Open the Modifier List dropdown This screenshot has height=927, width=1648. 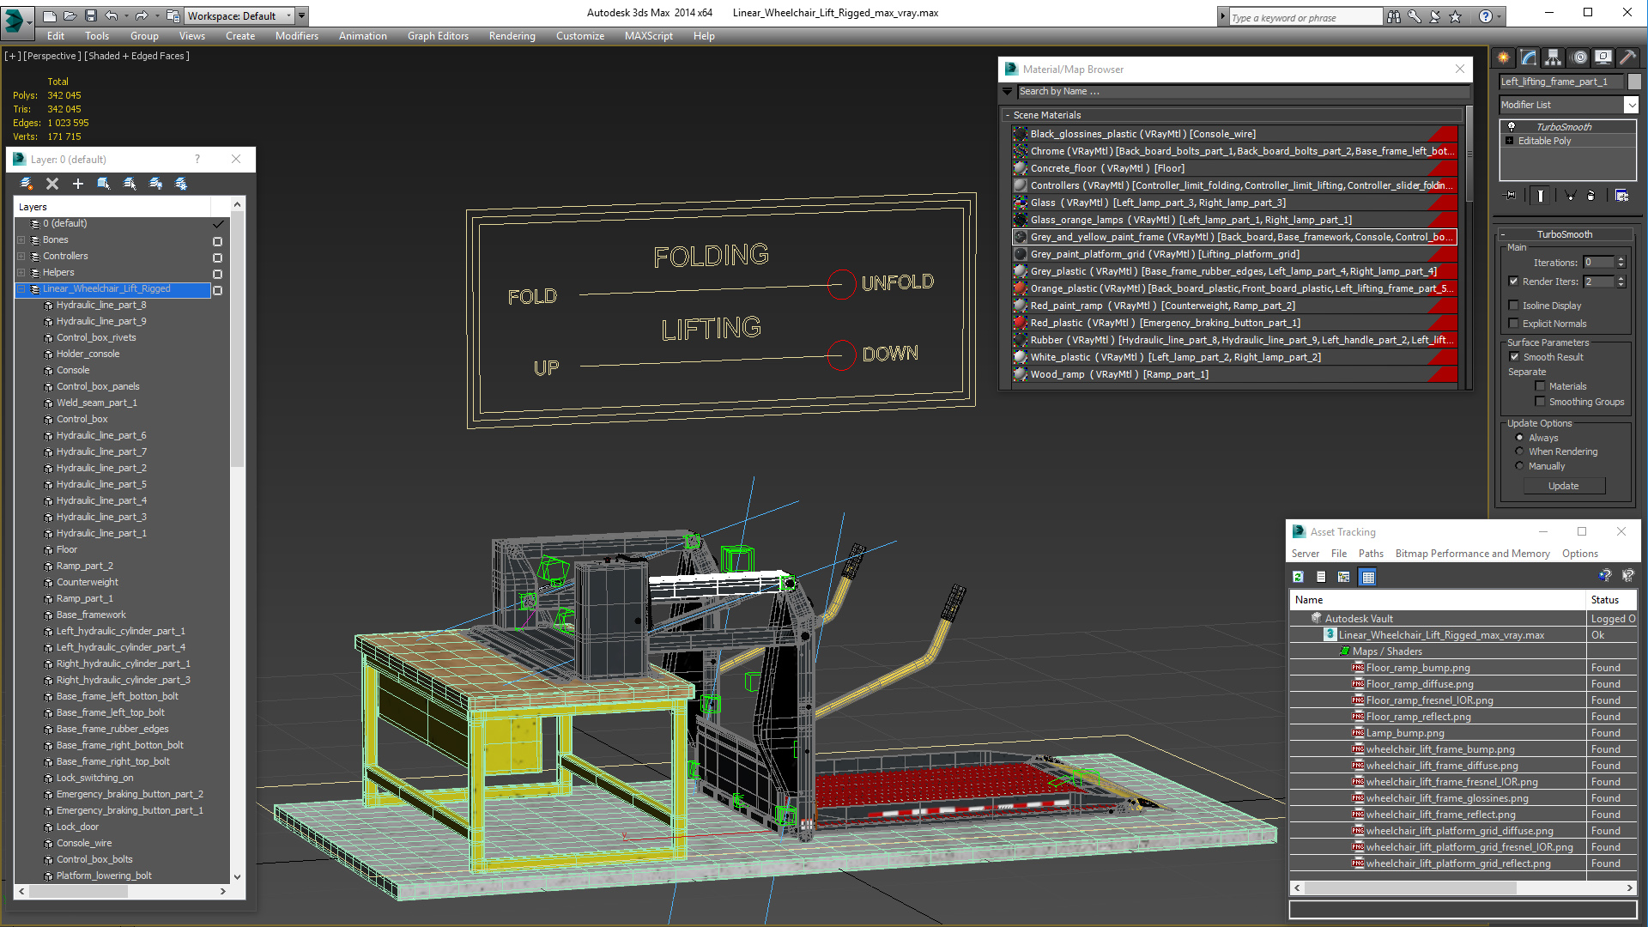point(1631,105)
